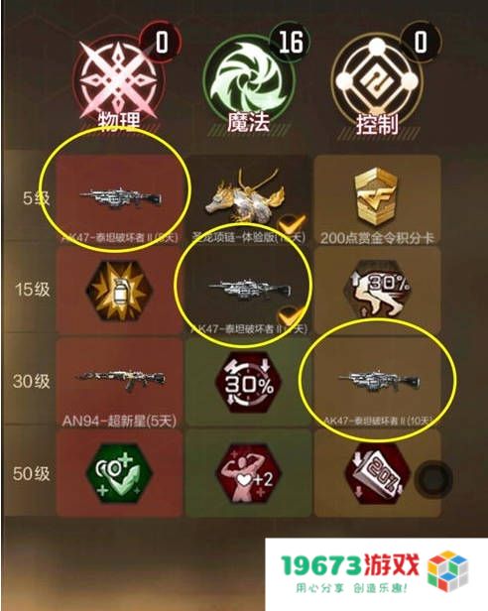Click the green muscle arm buff icon
The image size is (488, 611).
[119, 474]
